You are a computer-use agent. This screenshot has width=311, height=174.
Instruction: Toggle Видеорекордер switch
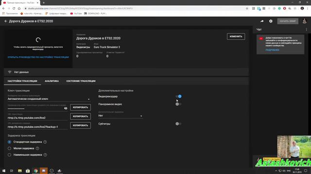(x=178, y=96)
